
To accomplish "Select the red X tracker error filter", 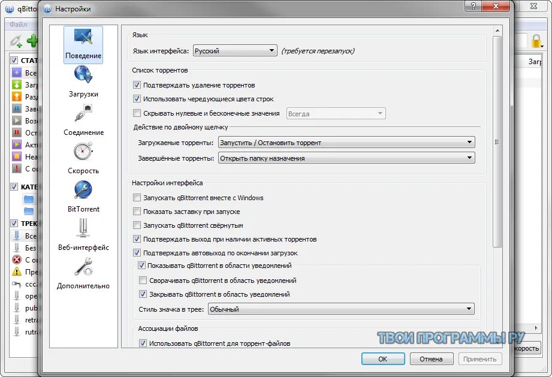I will [x=17, y=260].
